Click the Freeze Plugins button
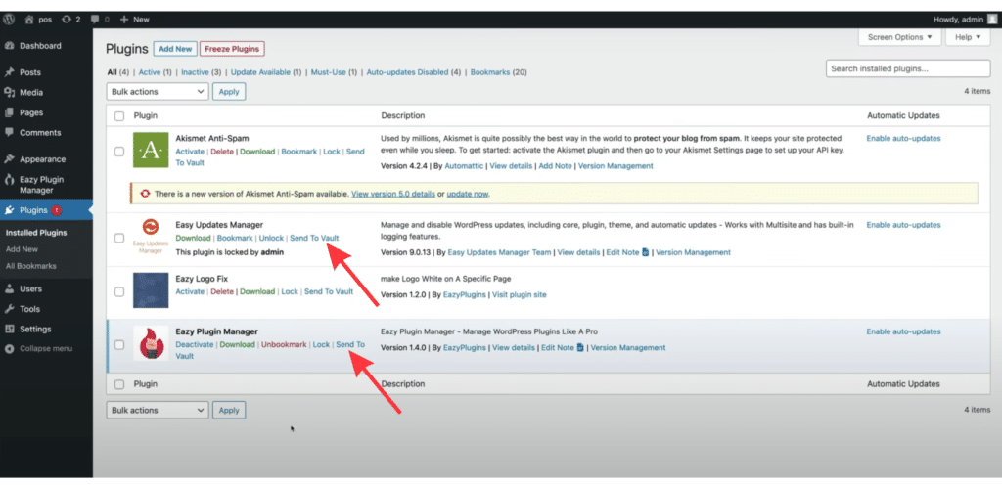This screenshot has width=1002, height=485. 232,49
